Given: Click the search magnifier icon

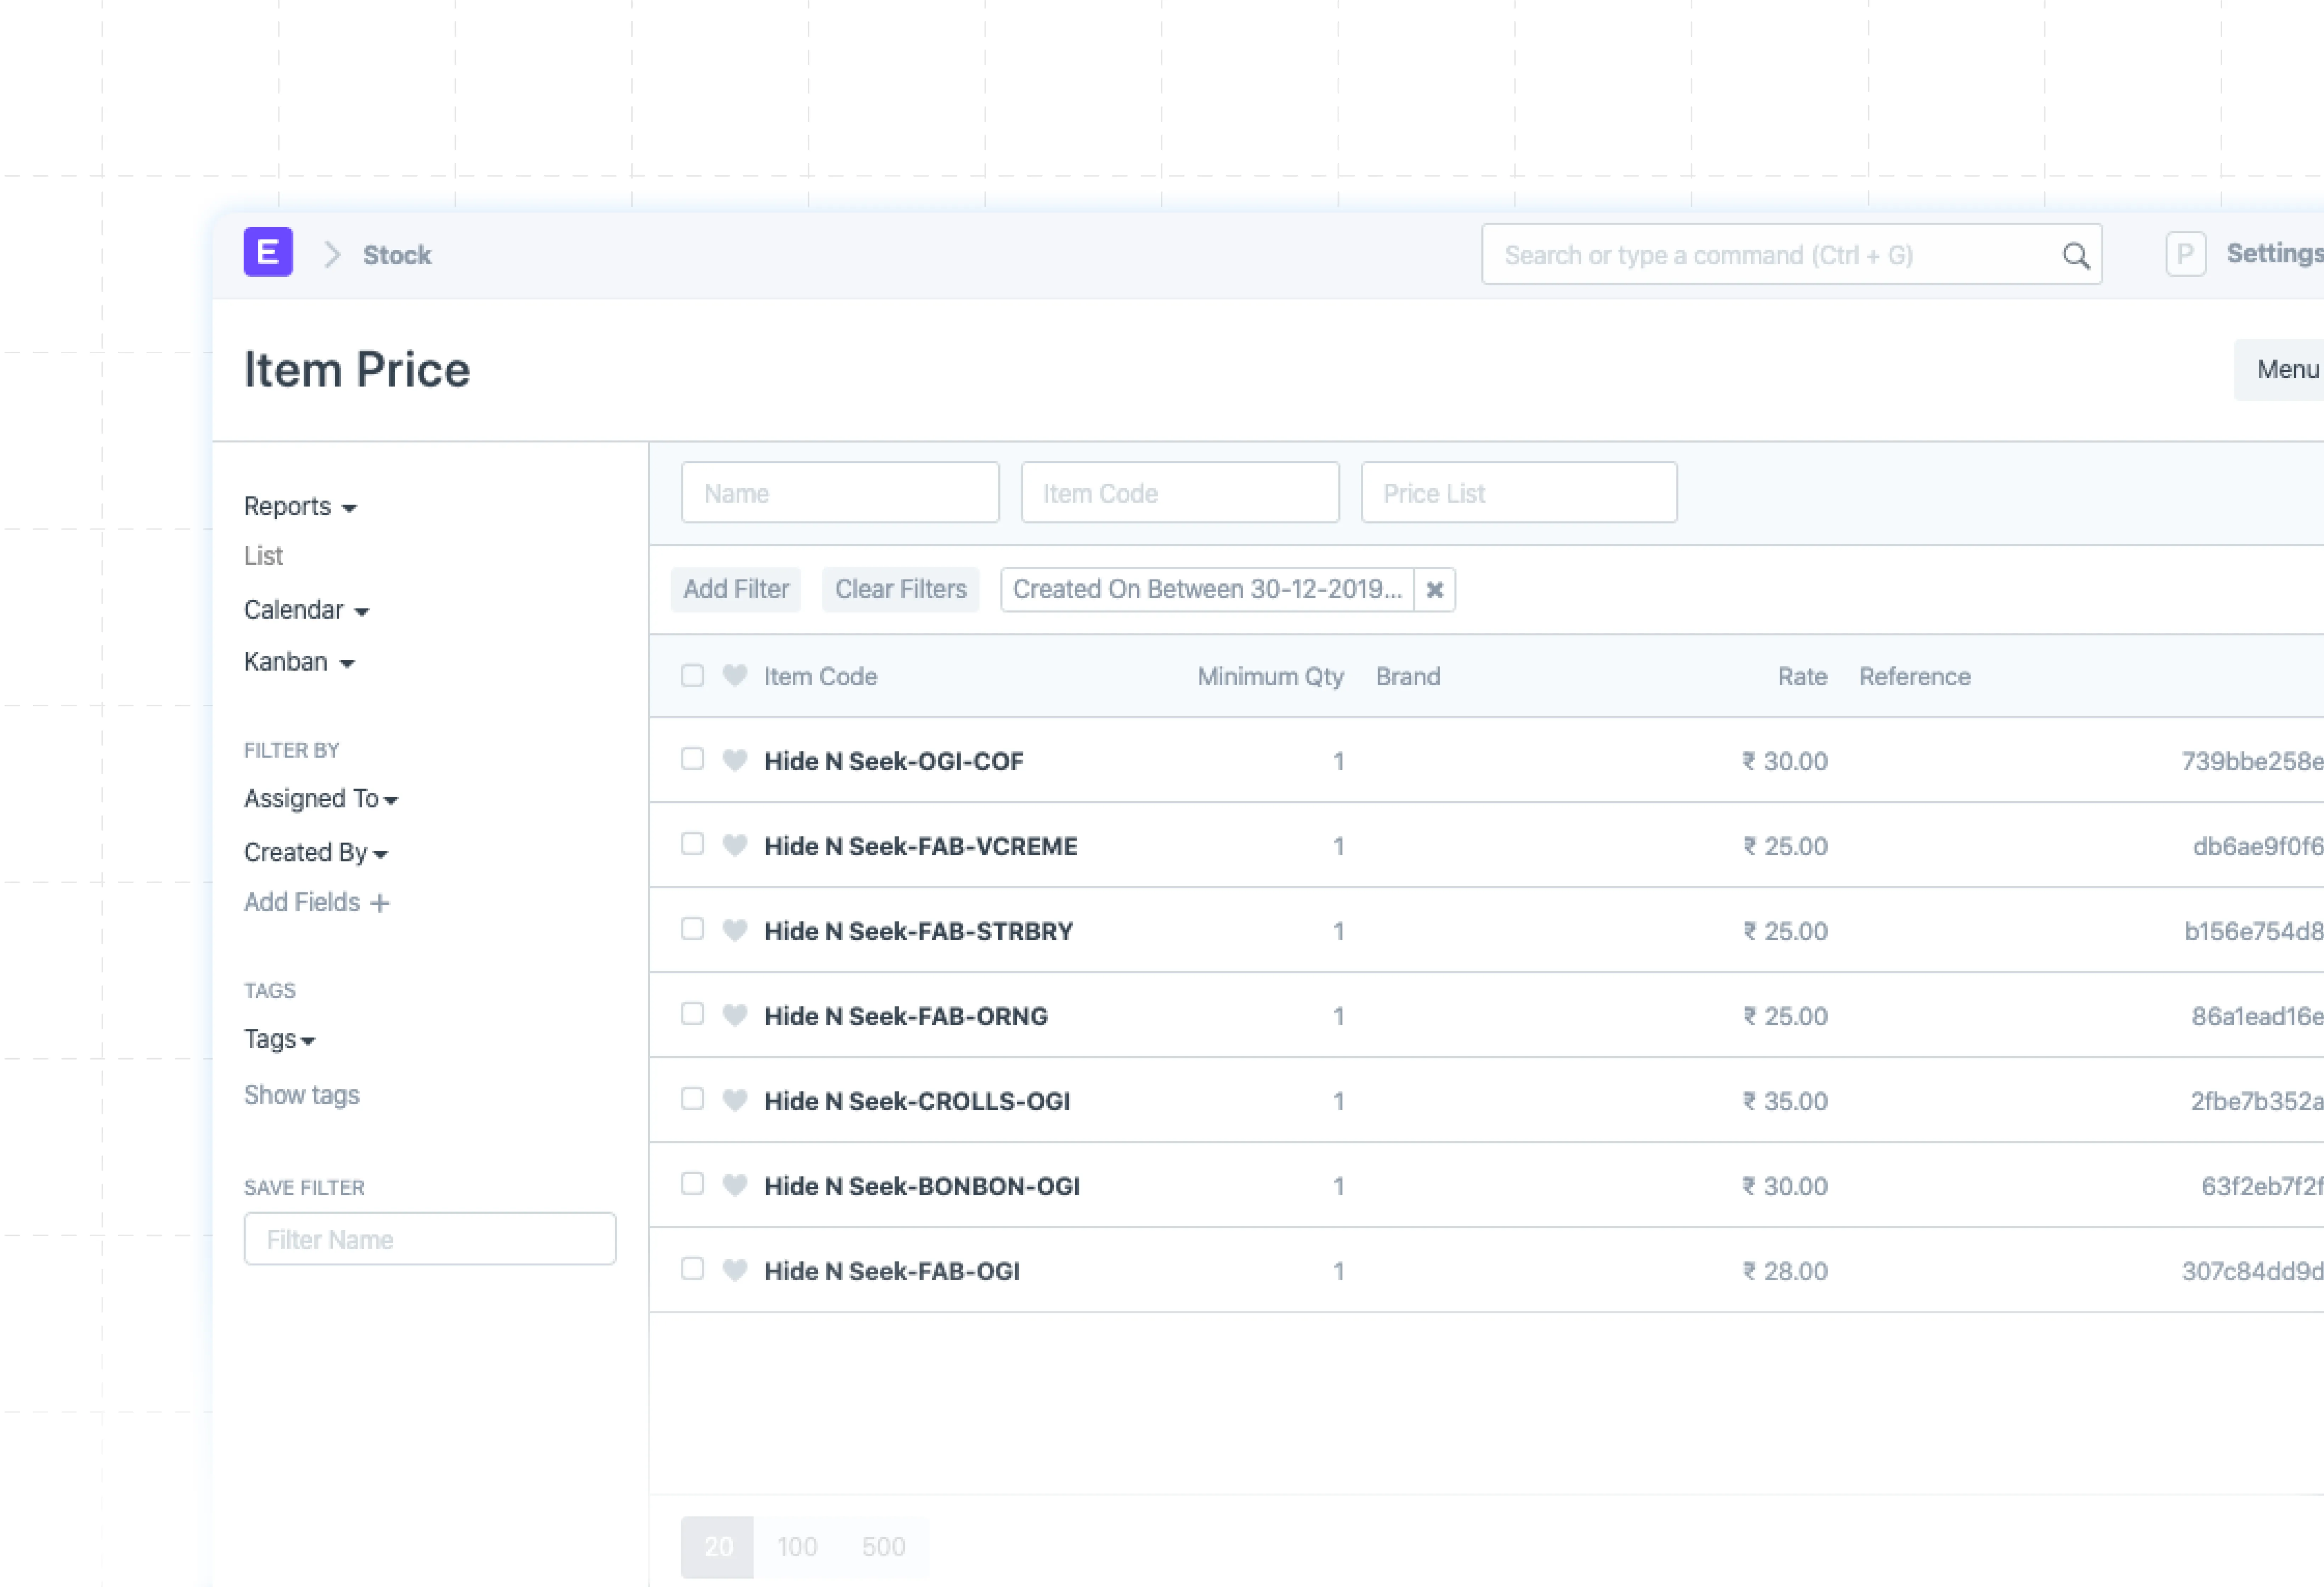Looking at the screenshot, I should (x=2076, y=256).
